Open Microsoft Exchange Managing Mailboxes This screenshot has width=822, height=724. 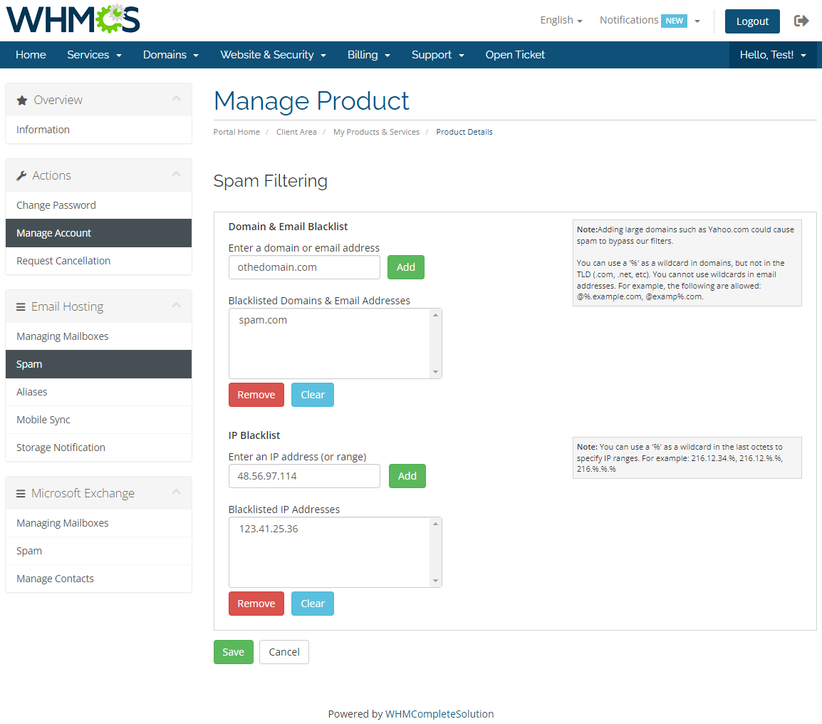pos(98,523)
